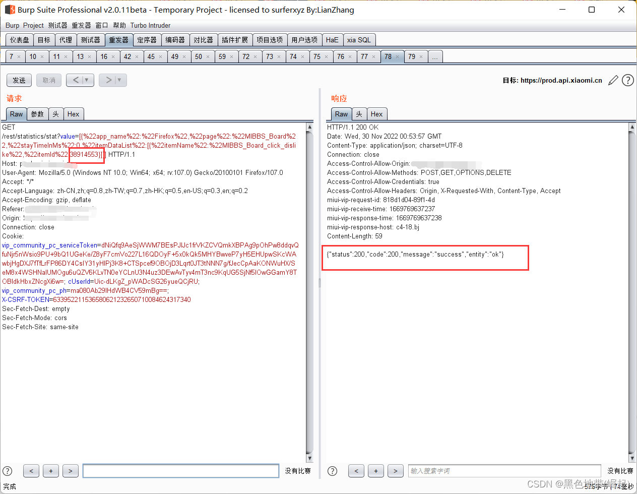
Task: Select request Raw view tab
Action: [17, 114]
